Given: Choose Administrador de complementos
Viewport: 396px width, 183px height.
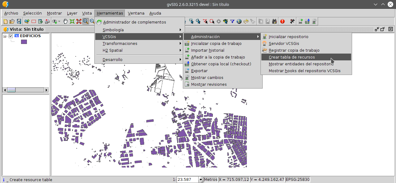Looking at the screenshot, I should [140, 22].
